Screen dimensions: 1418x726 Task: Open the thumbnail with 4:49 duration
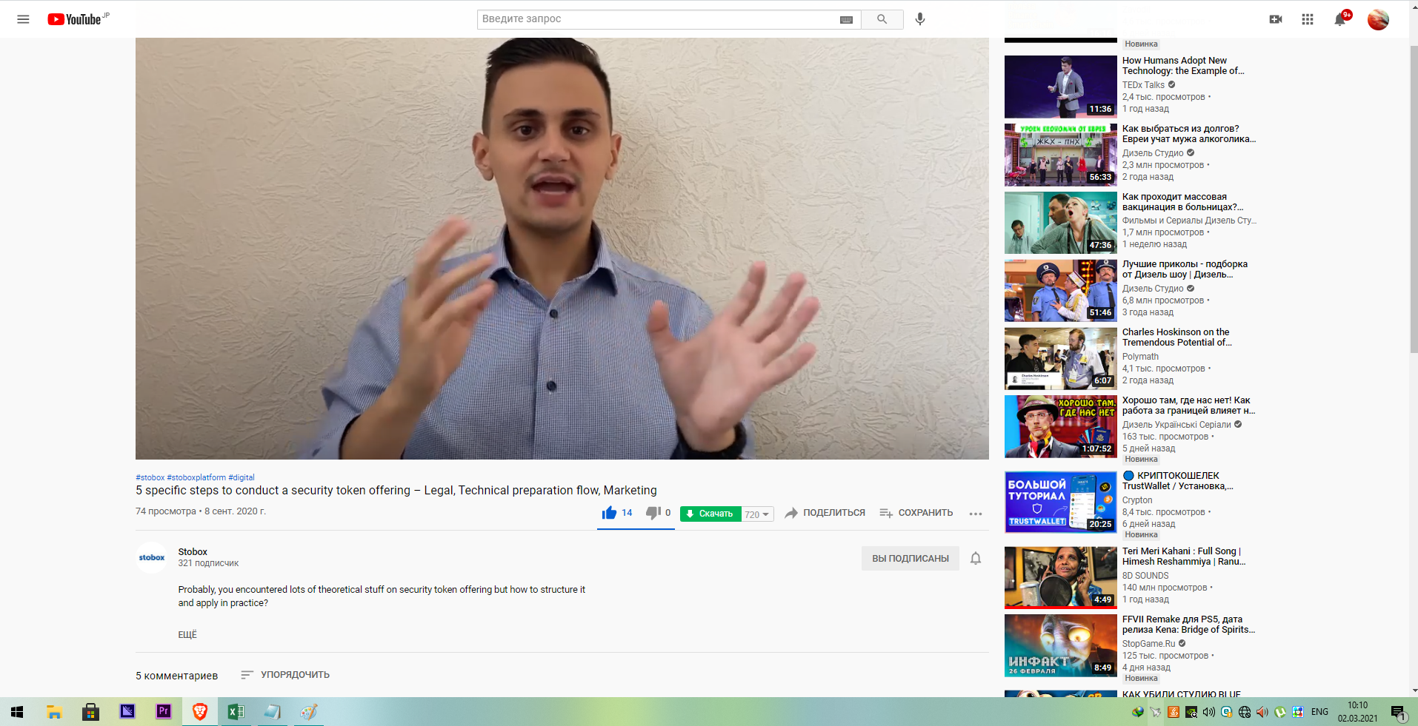(x=1061, y=578)
